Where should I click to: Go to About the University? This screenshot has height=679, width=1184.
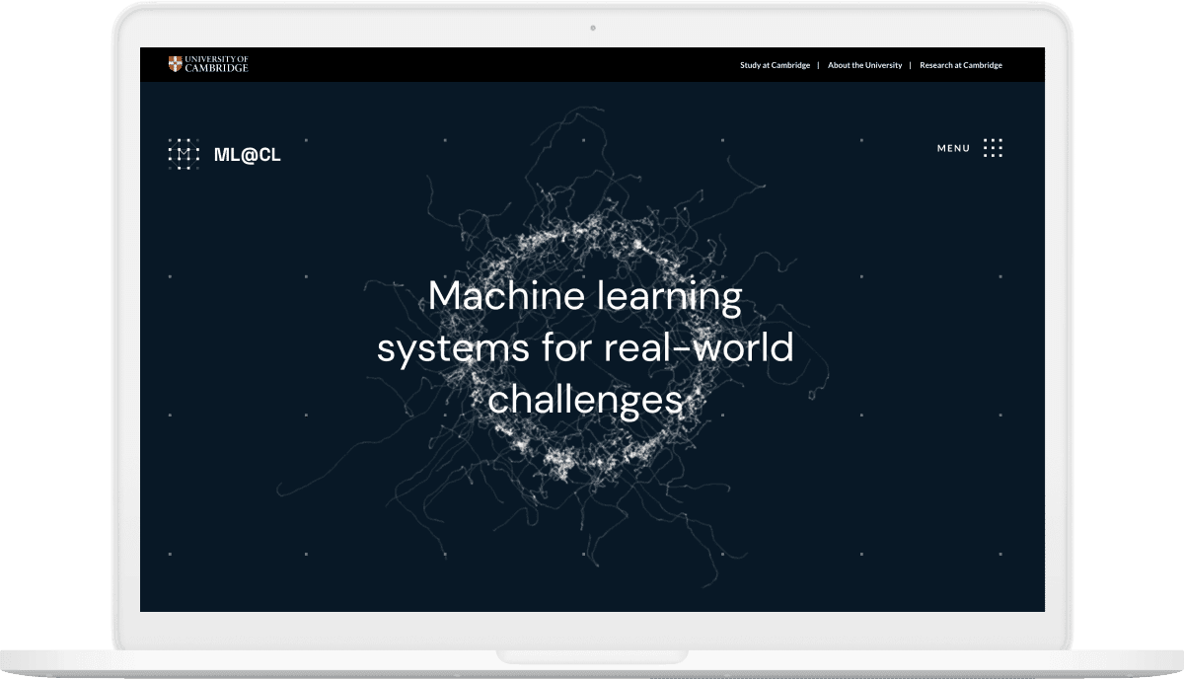[864, 65]
